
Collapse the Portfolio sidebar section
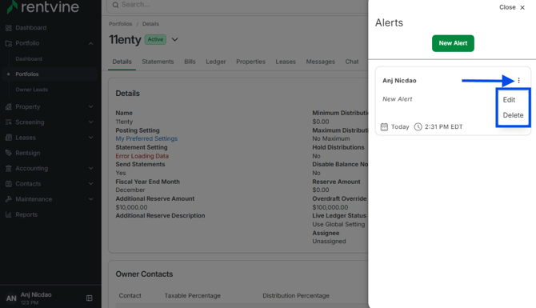90,43
